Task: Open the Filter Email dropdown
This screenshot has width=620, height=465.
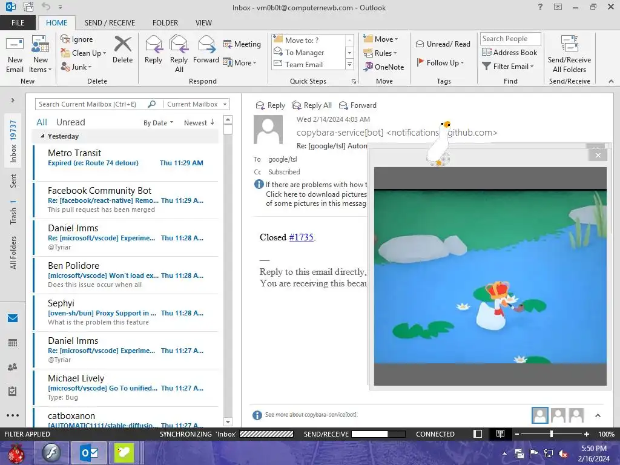Action: 508,67
